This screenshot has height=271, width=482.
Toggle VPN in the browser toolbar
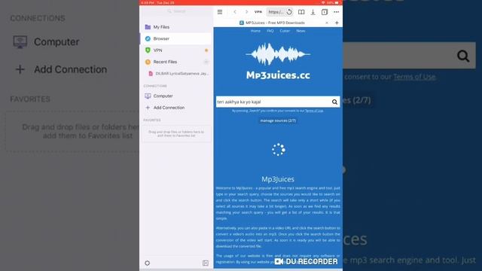pyautogui.click(x=258, y=12)
